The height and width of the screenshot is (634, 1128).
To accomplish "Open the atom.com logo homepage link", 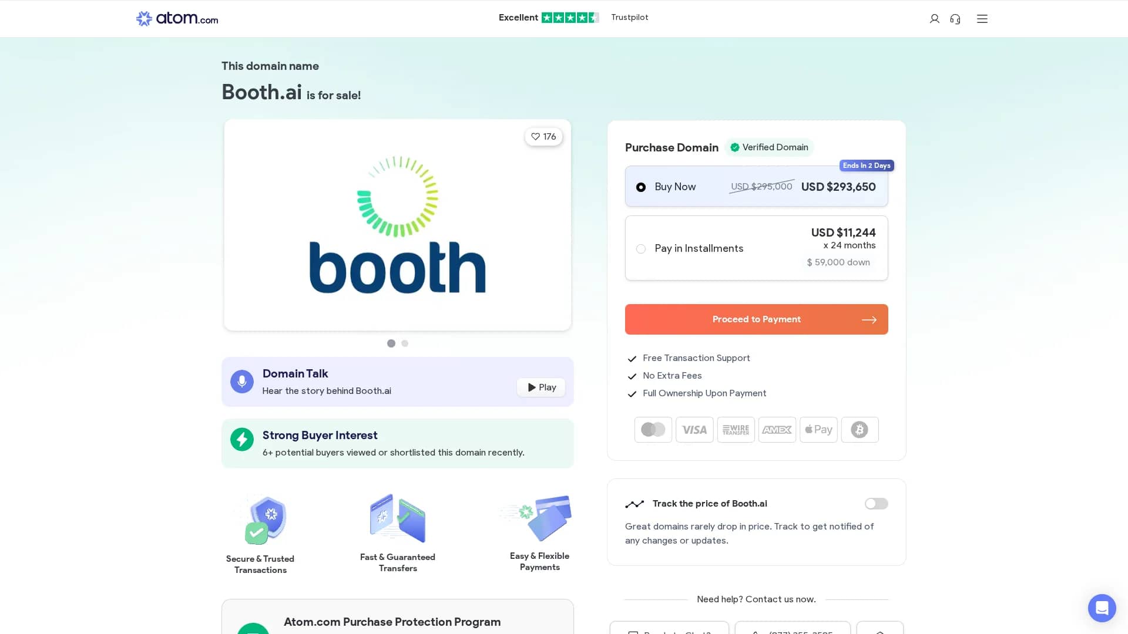I will point(177,18).
